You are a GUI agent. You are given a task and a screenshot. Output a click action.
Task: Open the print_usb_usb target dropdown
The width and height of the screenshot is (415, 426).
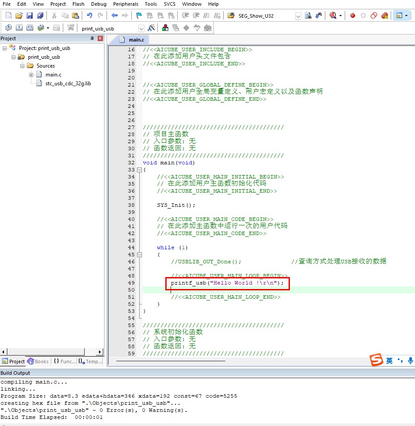click(x=141, y=29)
